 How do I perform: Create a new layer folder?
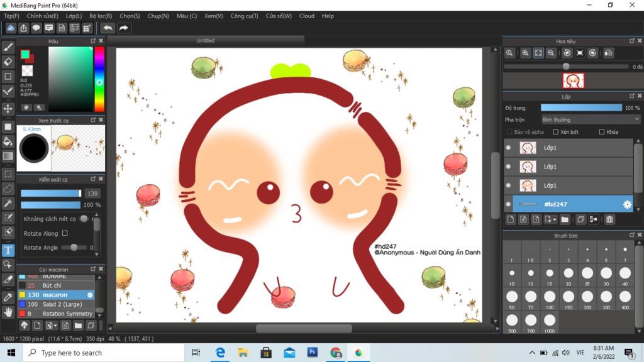[x=565, y=219]
